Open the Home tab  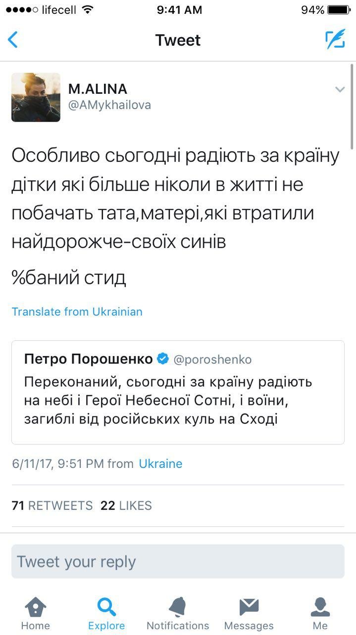pos(36,613)
